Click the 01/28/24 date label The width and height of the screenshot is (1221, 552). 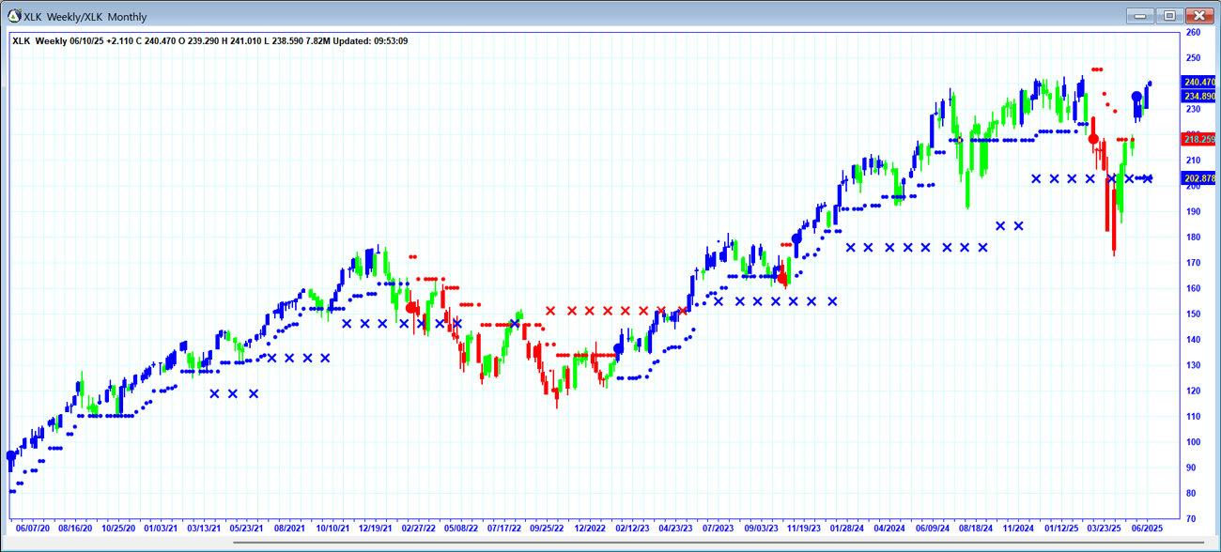click(846, 528)
